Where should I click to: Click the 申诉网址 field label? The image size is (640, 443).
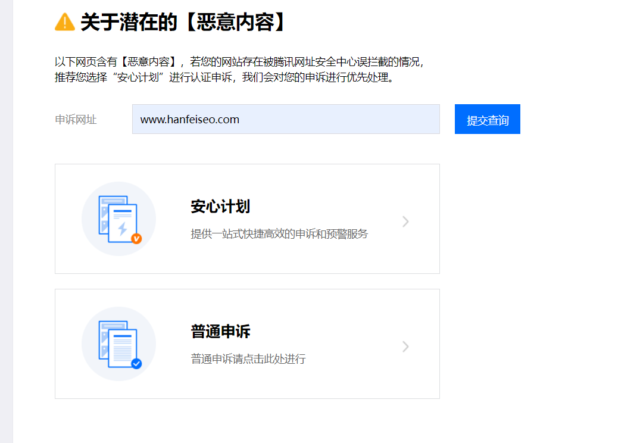click(x=76, y=120)
